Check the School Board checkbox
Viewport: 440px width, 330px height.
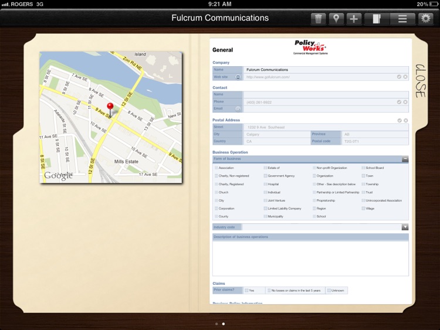[x=363, y=168]
